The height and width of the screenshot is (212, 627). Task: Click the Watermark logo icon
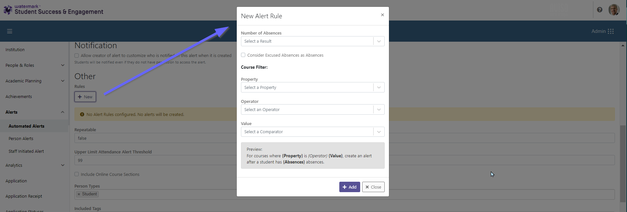(x=8, y=10)
